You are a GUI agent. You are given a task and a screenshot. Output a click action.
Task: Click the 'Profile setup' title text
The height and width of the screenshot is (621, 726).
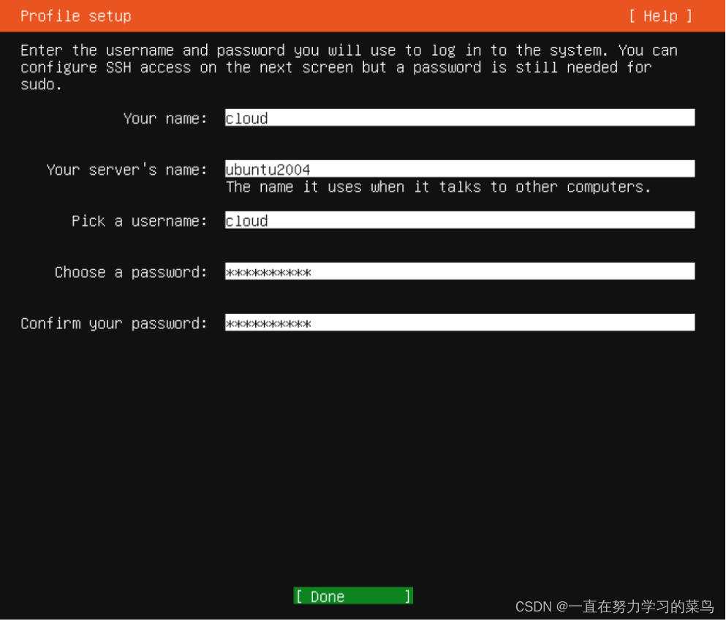click(x=76, y=16)
